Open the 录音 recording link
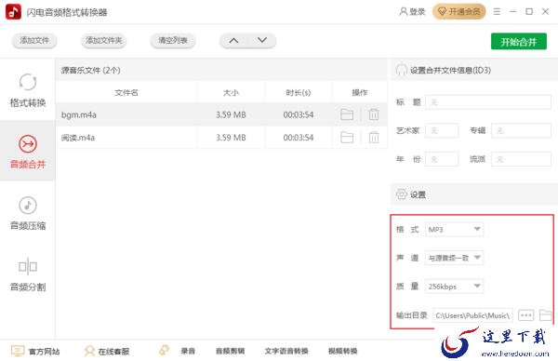The height and width of the screenshot is (361, 558). point(188,351)
